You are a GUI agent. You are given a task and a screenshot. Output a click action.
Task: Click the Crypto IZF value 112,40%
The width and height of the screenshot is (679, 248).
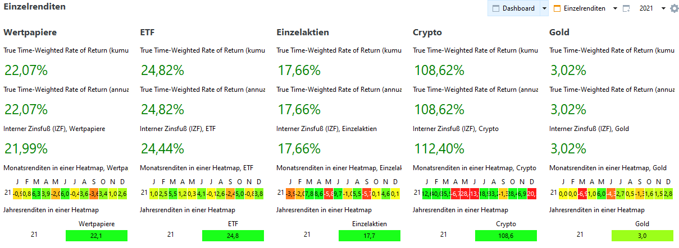pyautogui.click(x=439, y=149)
